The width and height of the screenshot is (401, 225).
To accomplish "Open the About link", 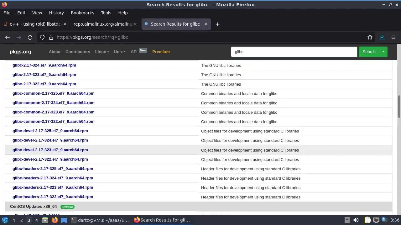I will [x=55, y=52].
